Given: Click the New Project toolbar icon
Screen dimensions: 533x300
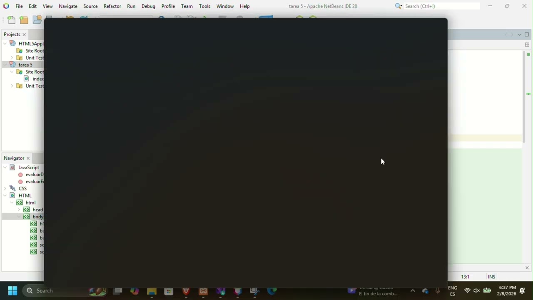Looking at the screenshot, I should [24, 20].
